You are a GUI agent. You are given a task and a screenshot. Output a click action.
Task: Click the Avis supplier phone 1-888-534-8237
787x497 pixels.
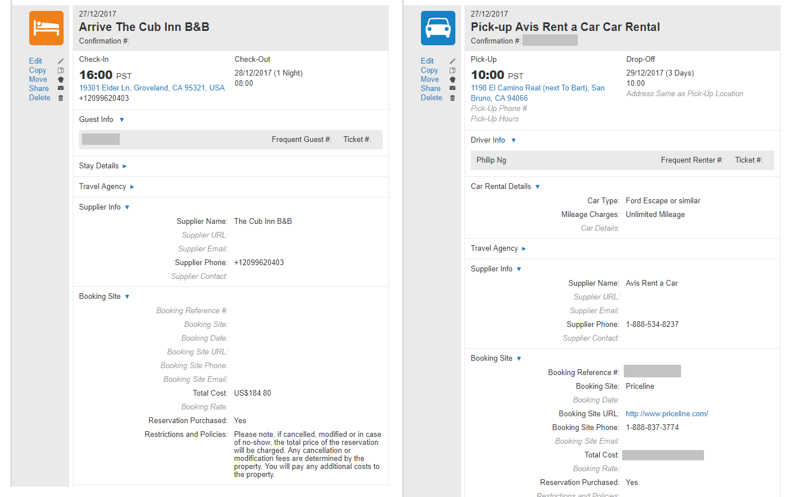coord(652,325)
